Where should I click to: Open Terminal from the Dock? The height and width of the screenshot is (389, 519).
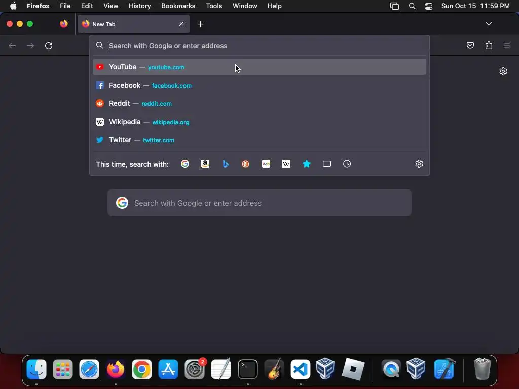click(247, 369)
